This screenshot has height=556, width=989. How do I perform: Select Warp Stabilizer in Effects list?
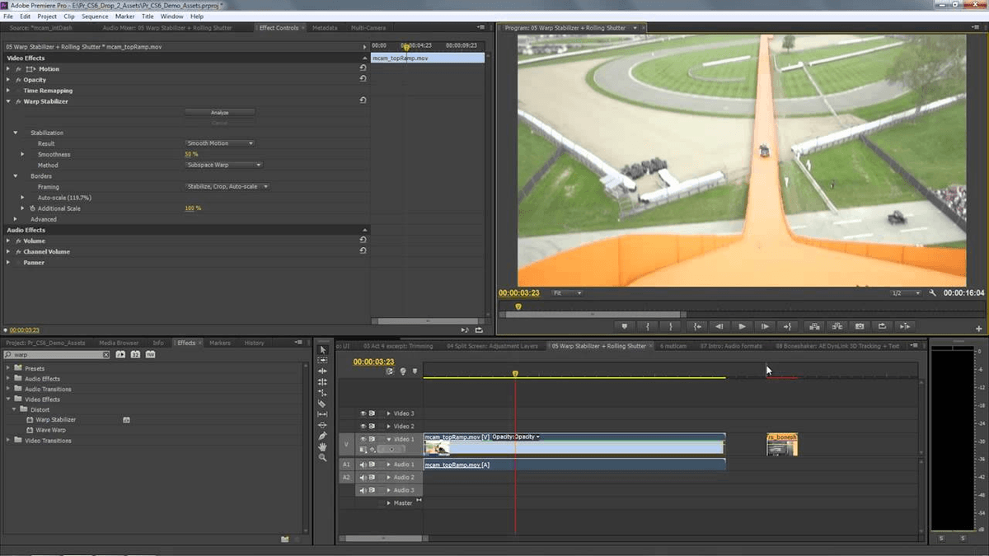pyautogui.click(x=55, y=419)
